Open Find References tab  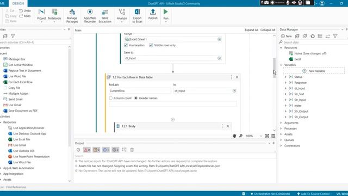point(16,187)
